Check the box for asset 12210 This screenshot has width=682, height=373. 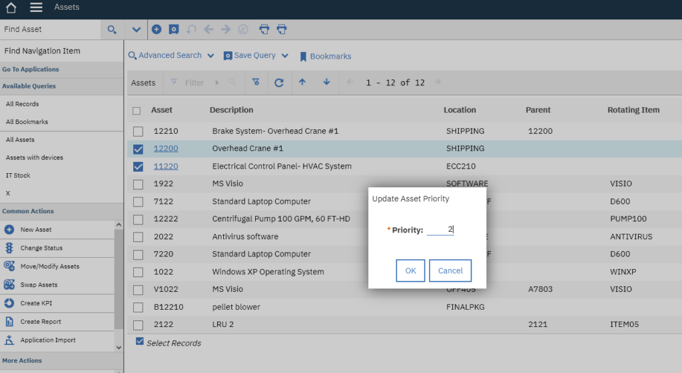coord(138,131)
